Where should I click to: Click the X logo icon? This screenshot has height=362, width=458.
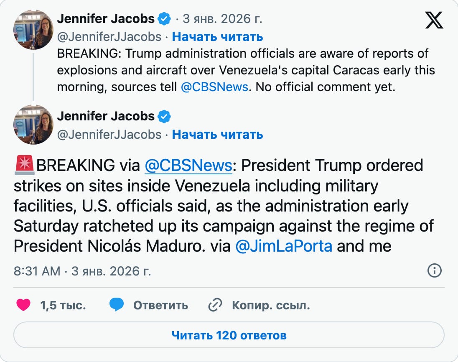pyautogui.click(x=434, y=20)
